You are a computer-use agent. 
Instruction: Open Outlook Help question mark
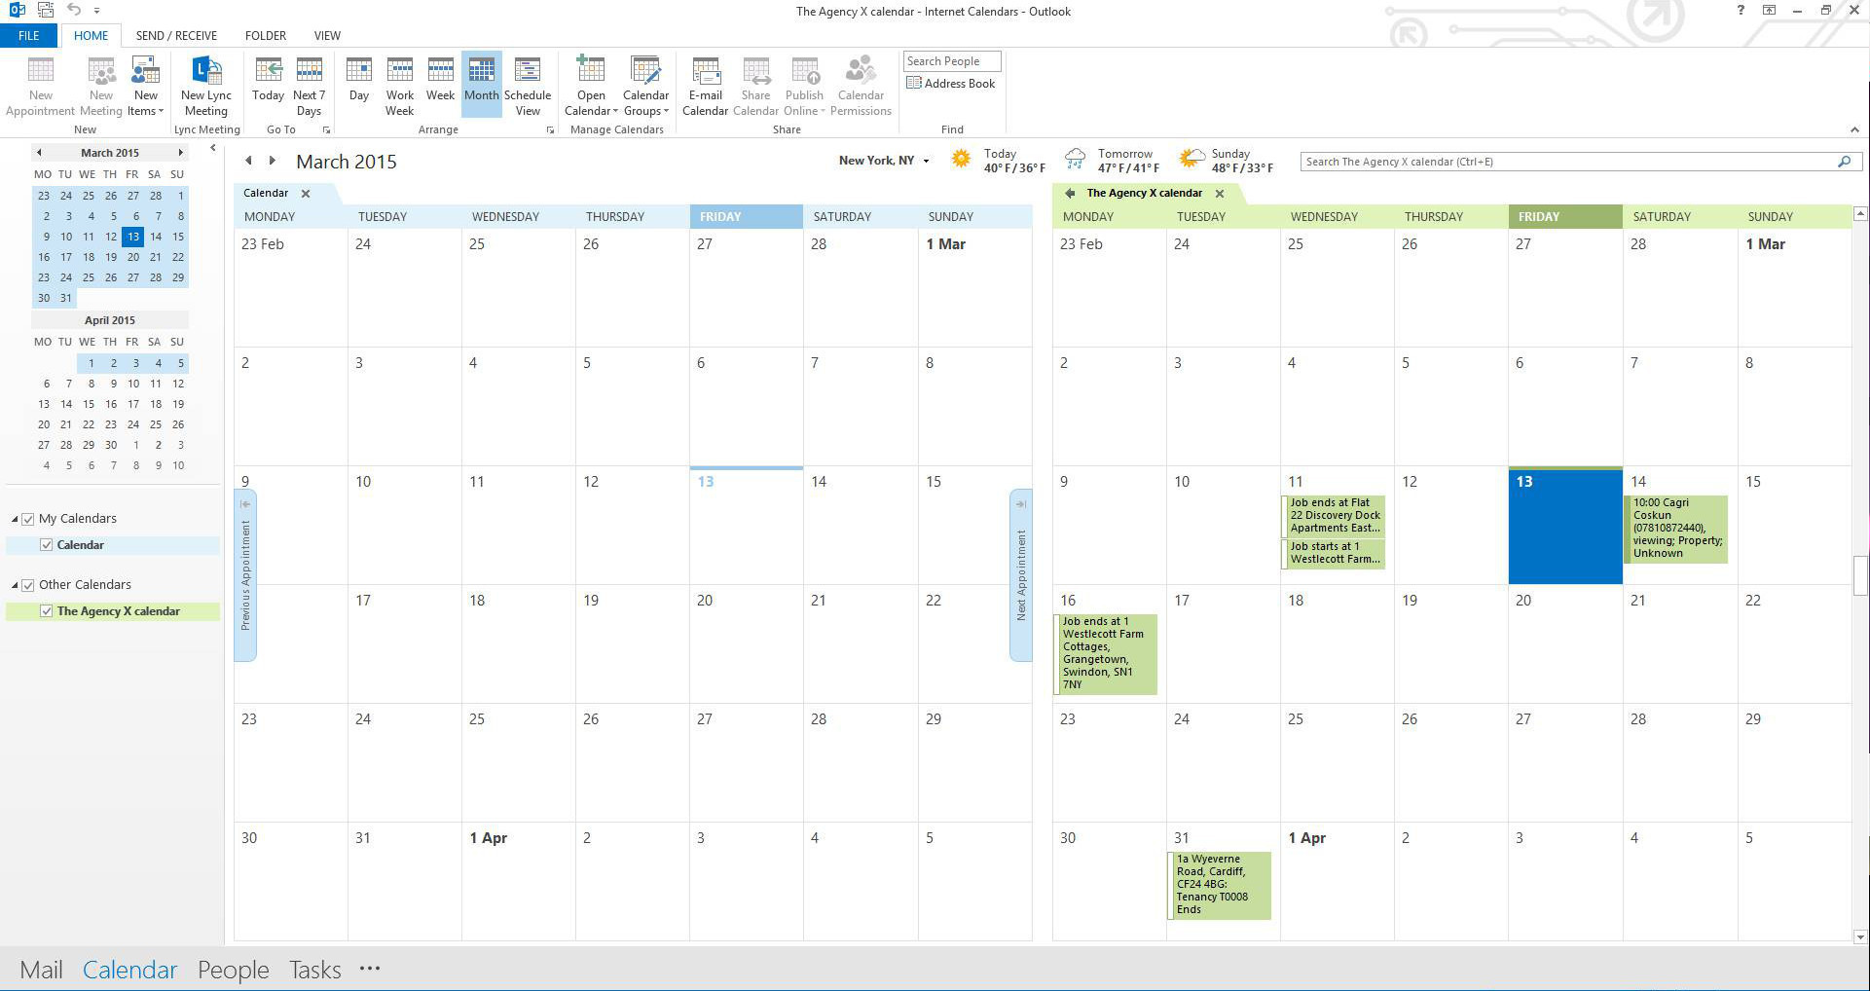click(x=1741, y=11)
